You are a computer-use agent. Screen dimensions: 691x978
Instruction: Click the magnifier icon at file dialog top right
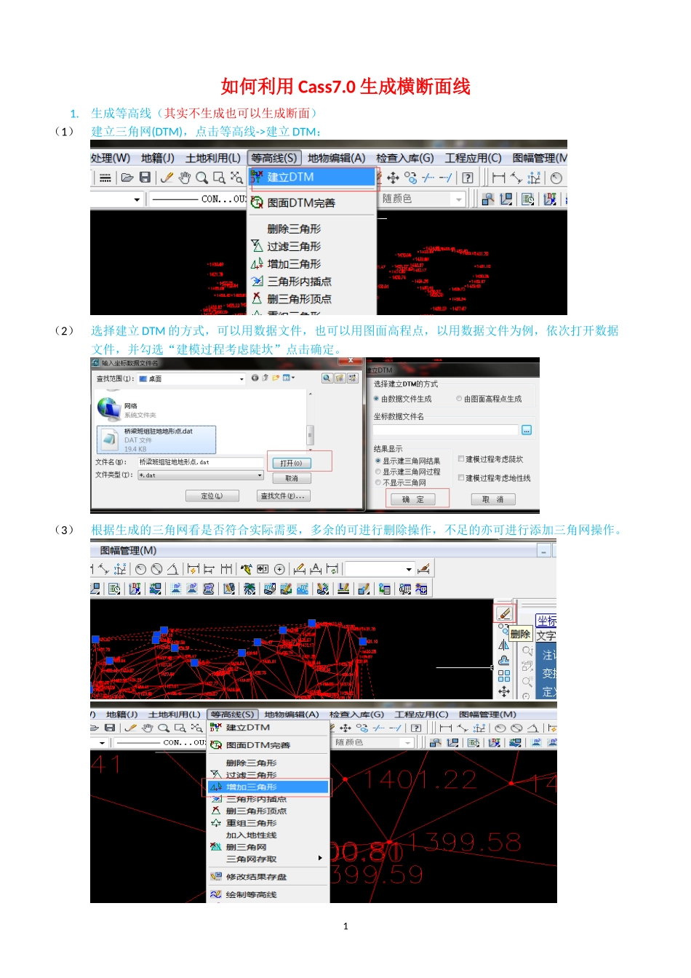tap(327, 378)
